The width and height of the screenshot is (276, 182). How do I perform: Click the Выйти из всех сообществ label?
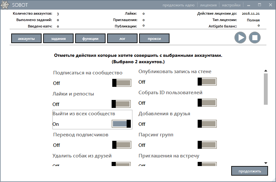[x=84, y=114]
